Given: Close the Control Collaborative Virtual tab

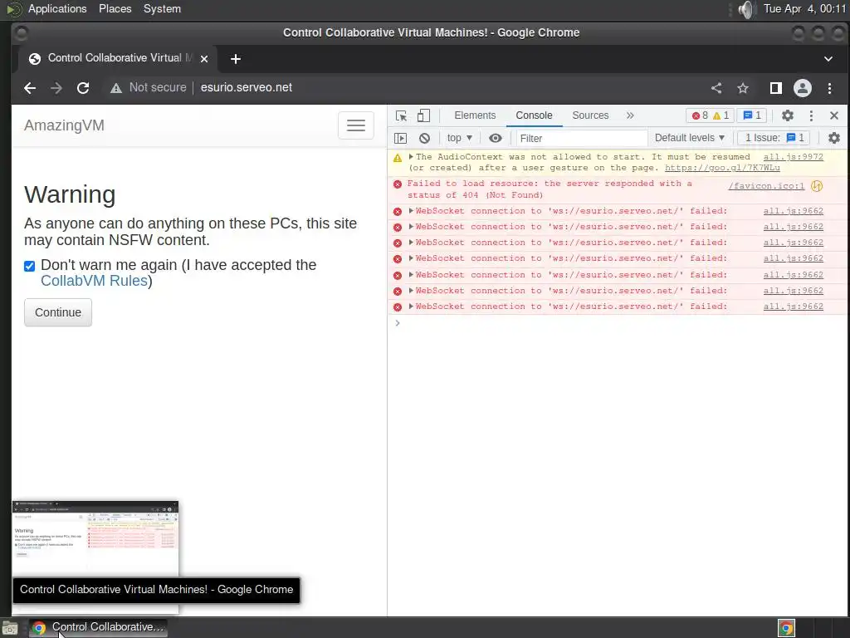Looking at the screenshot, I should click(204, 59).
